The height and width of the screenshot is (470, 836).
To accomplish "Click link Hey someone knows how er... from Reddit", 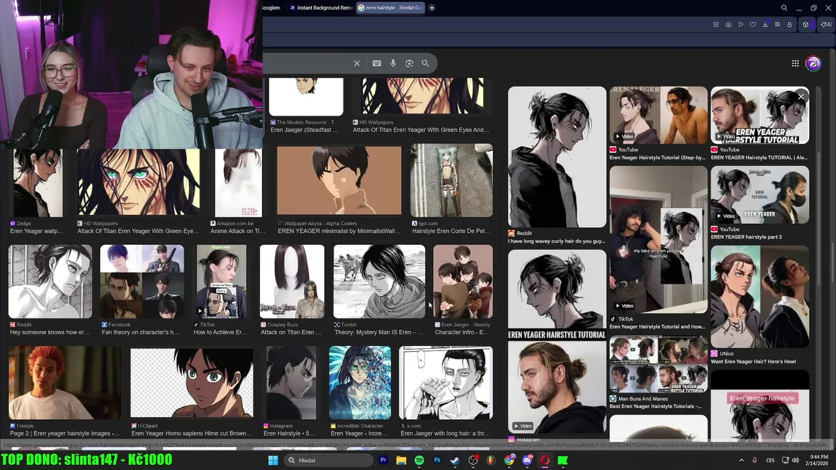I will coord(50,332).
